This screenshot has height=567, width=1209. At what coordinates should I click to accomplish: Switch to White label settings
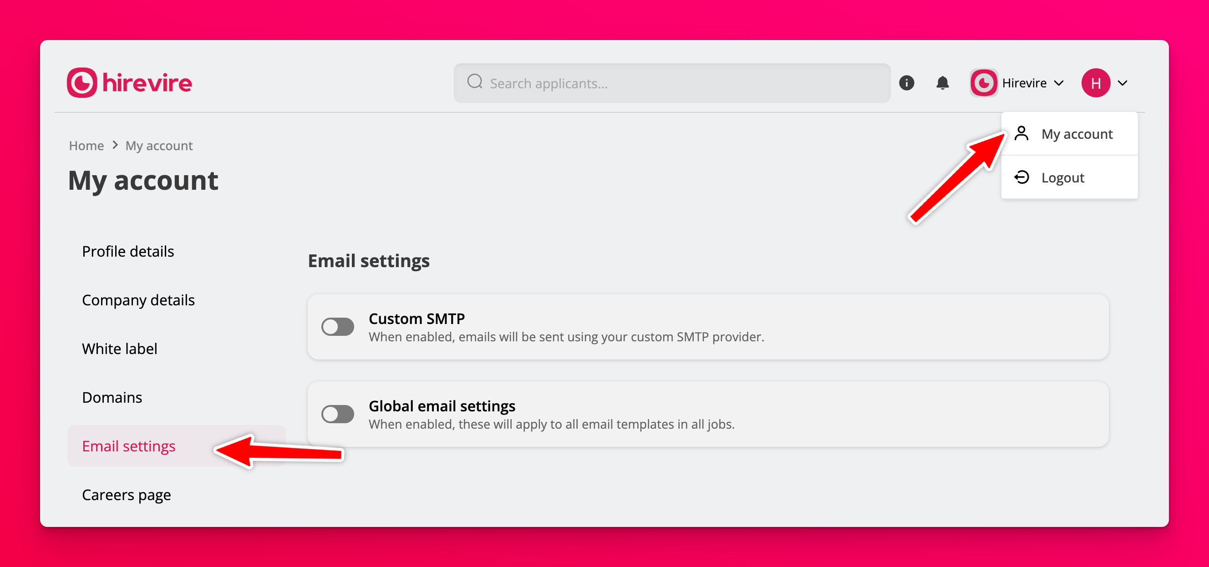click(119, 349)
